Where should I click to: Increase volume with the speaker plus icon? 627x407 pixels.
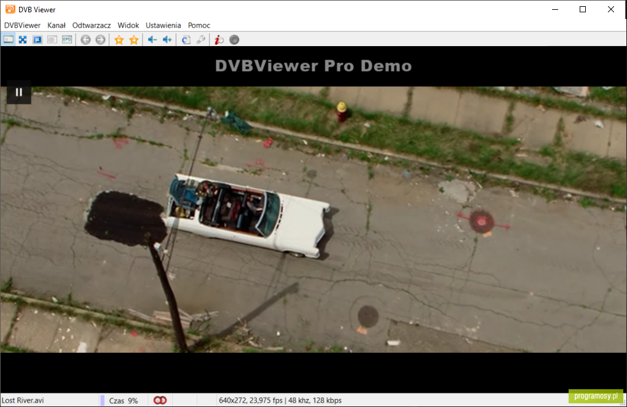click(167, 39)
